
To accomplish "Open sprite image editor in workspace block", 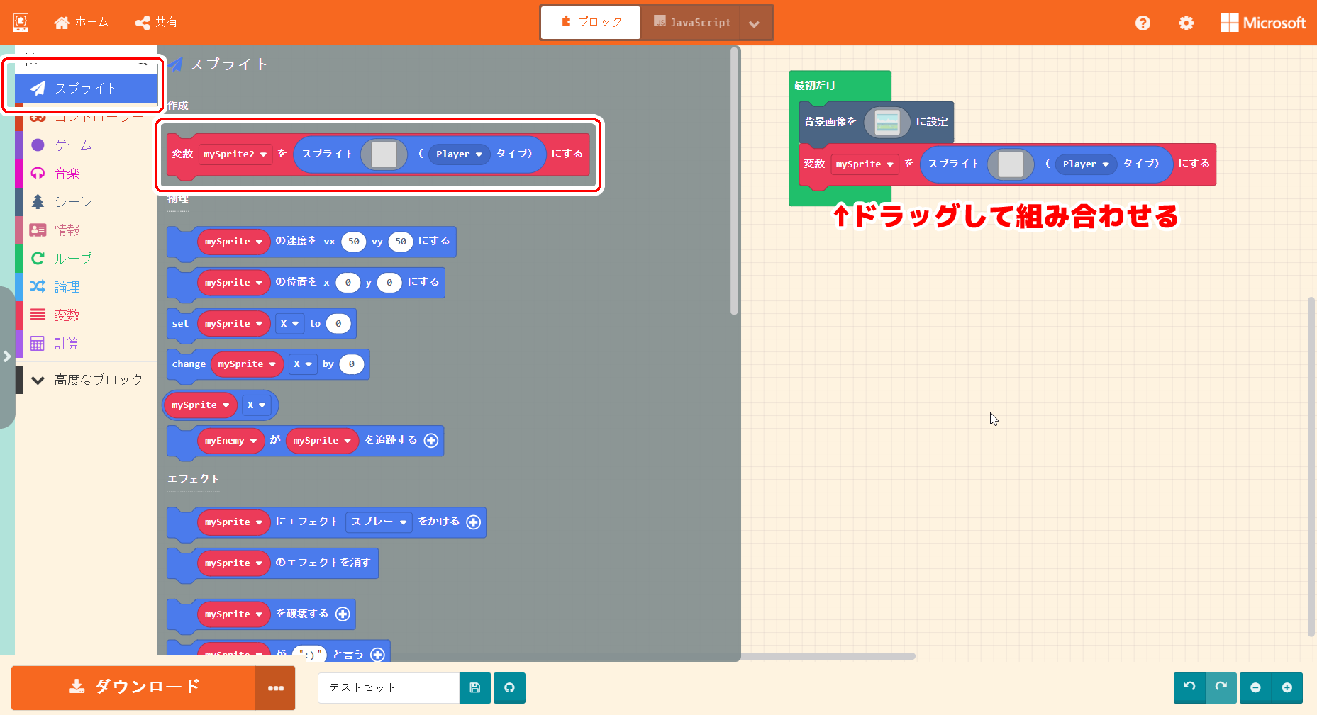I will (1011, 164).
